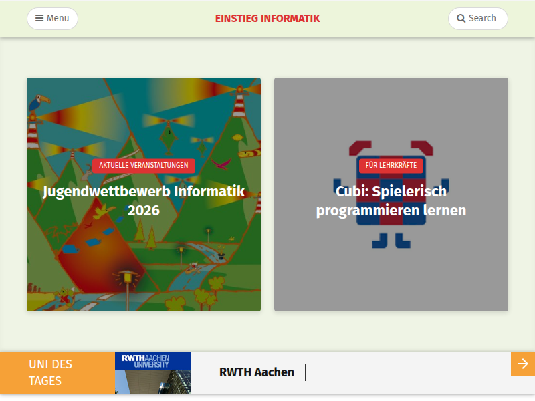Viewport: 535px width, 401px height.
Task: Click the word Menu in header
Action: [58, 19]
